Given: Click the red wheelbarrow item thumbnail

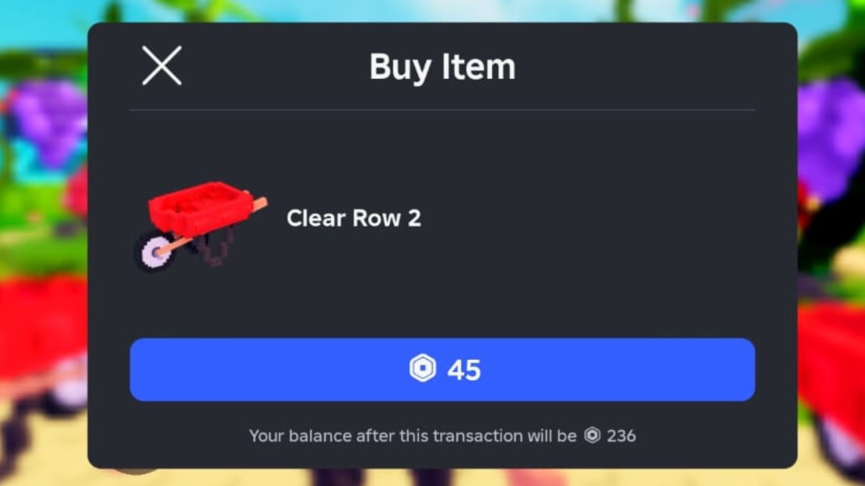Looking at the screenshot, I should [200, 226].
